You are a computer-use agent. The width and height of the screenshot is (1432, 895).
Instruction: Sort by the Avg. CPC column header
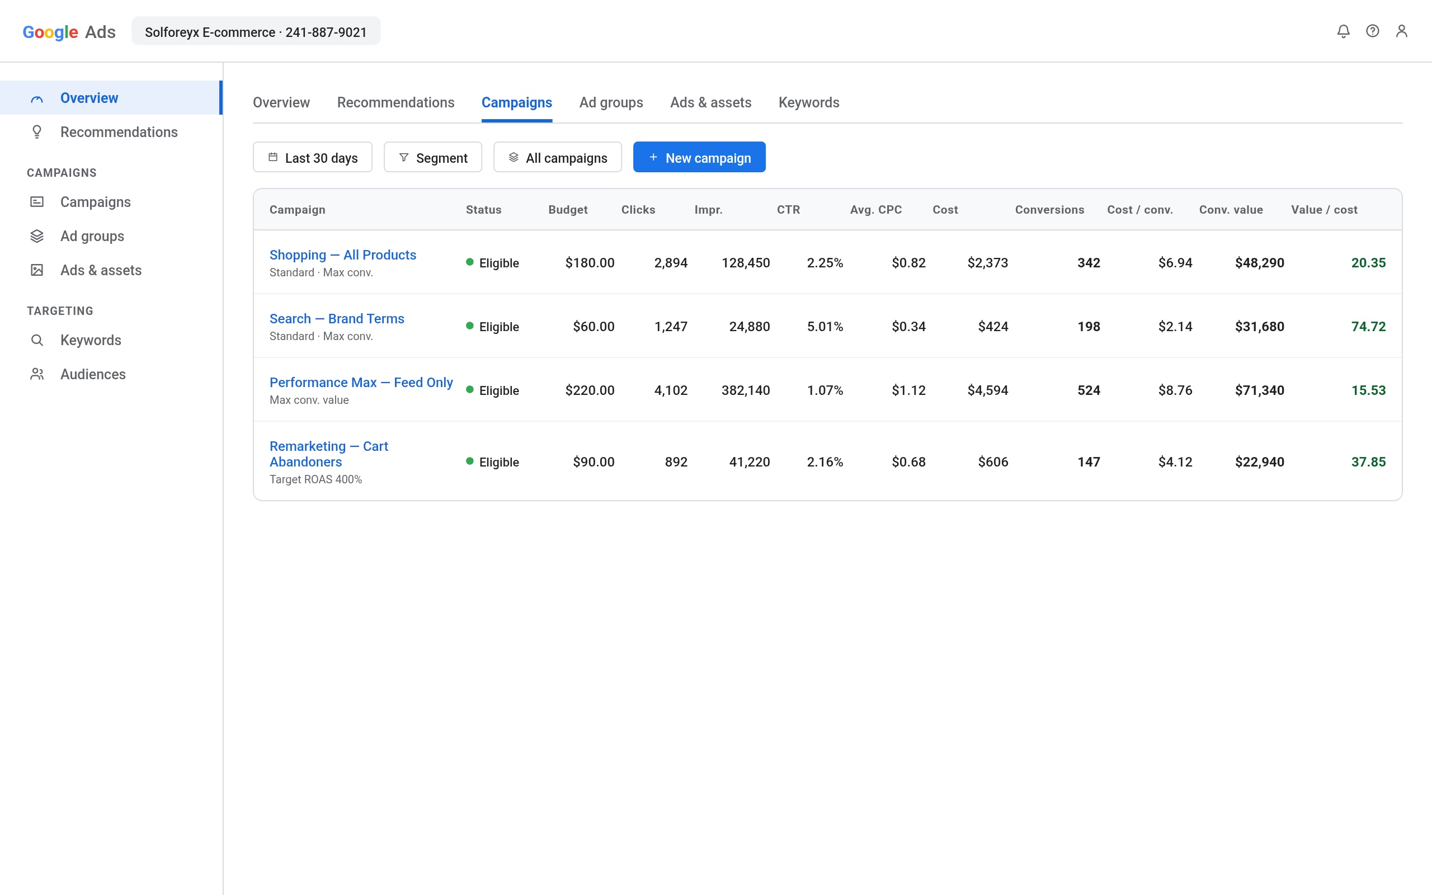[876, 210]
